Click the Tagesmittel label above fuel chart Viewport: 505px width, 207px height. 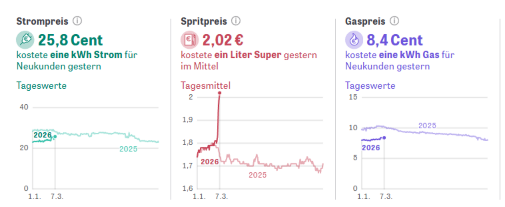tap(205, 86)
